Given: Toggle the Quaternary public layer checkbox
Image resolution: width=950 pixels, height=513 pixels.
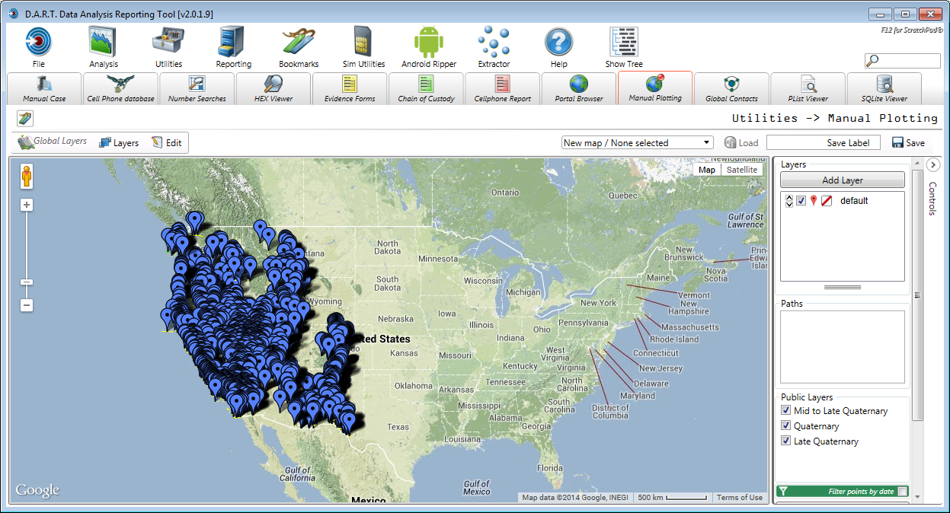Looking at the screenshot, I should point(786,426).
